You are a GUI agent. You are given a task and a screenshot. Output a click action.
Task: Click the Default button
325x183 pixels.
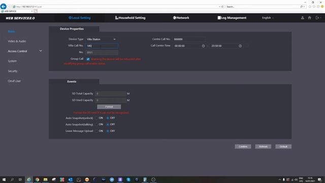coord(283,146)
